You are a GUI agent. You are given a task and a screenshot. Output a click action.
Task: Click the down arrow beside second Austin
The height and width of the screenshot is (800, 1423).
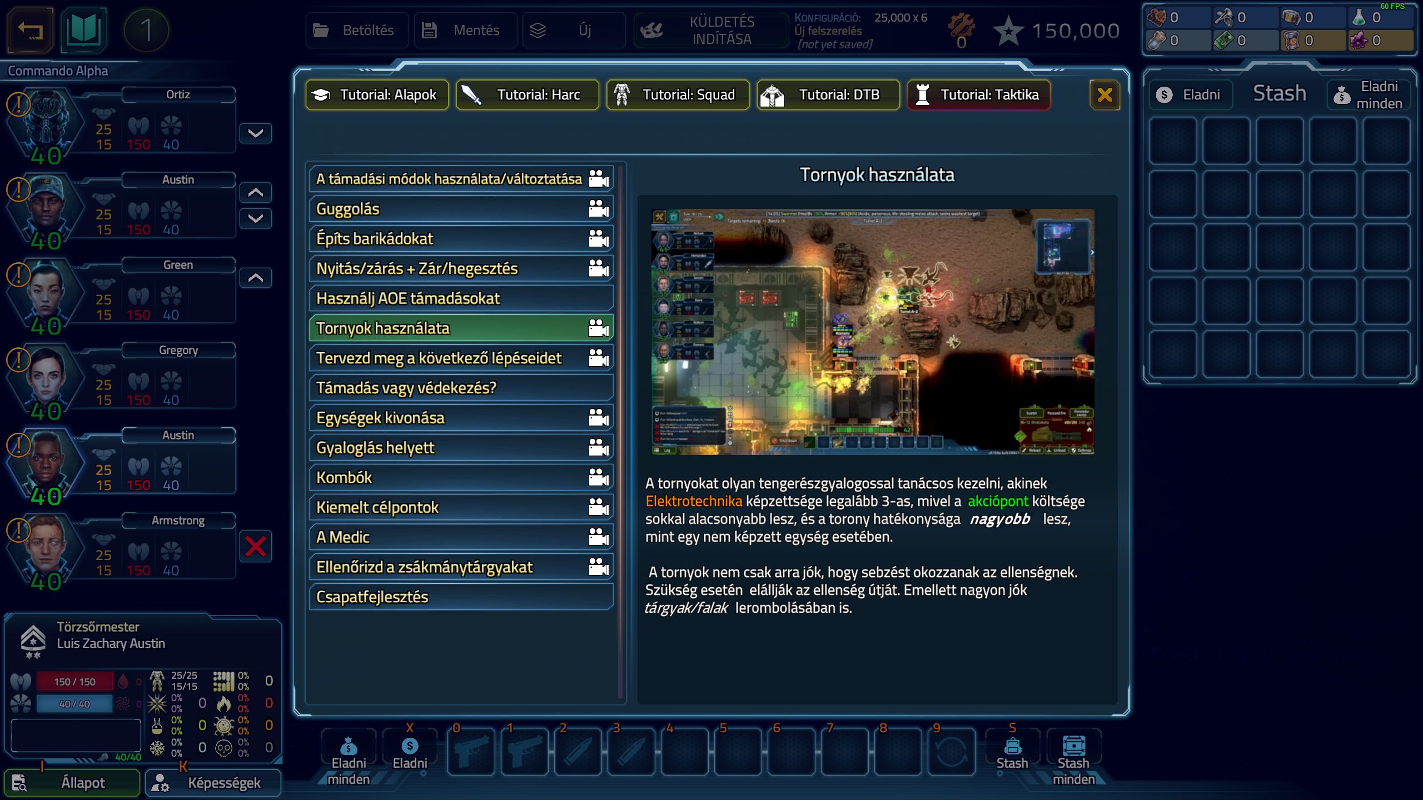coord(256,218)
